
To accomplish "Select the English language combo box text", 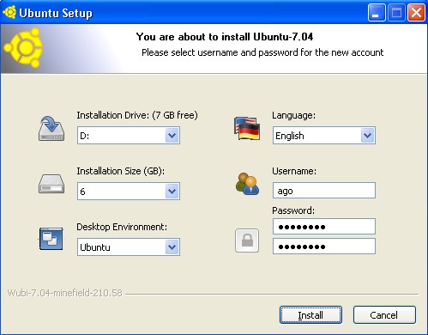I will coord(289,136).
